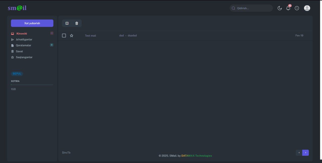The width and height of the screenshot is (322, 163).
Task: Go to the previous page arrow
Action: (299, 153)
